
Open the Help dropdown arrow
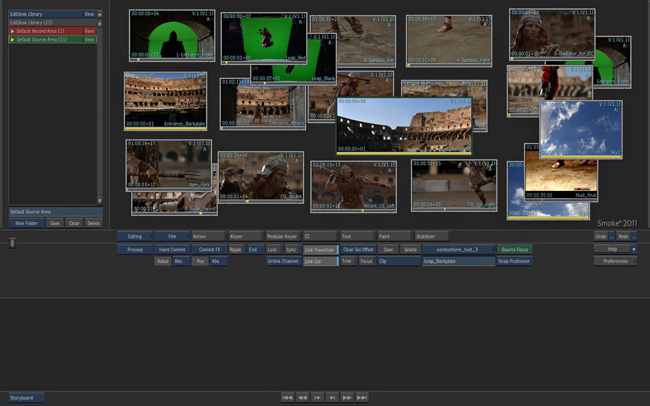click(633, 249)
